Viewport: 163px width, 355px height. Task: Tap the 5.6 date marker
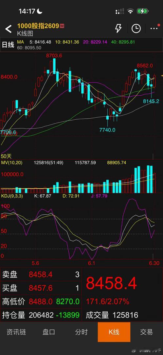tap(35, 263)
